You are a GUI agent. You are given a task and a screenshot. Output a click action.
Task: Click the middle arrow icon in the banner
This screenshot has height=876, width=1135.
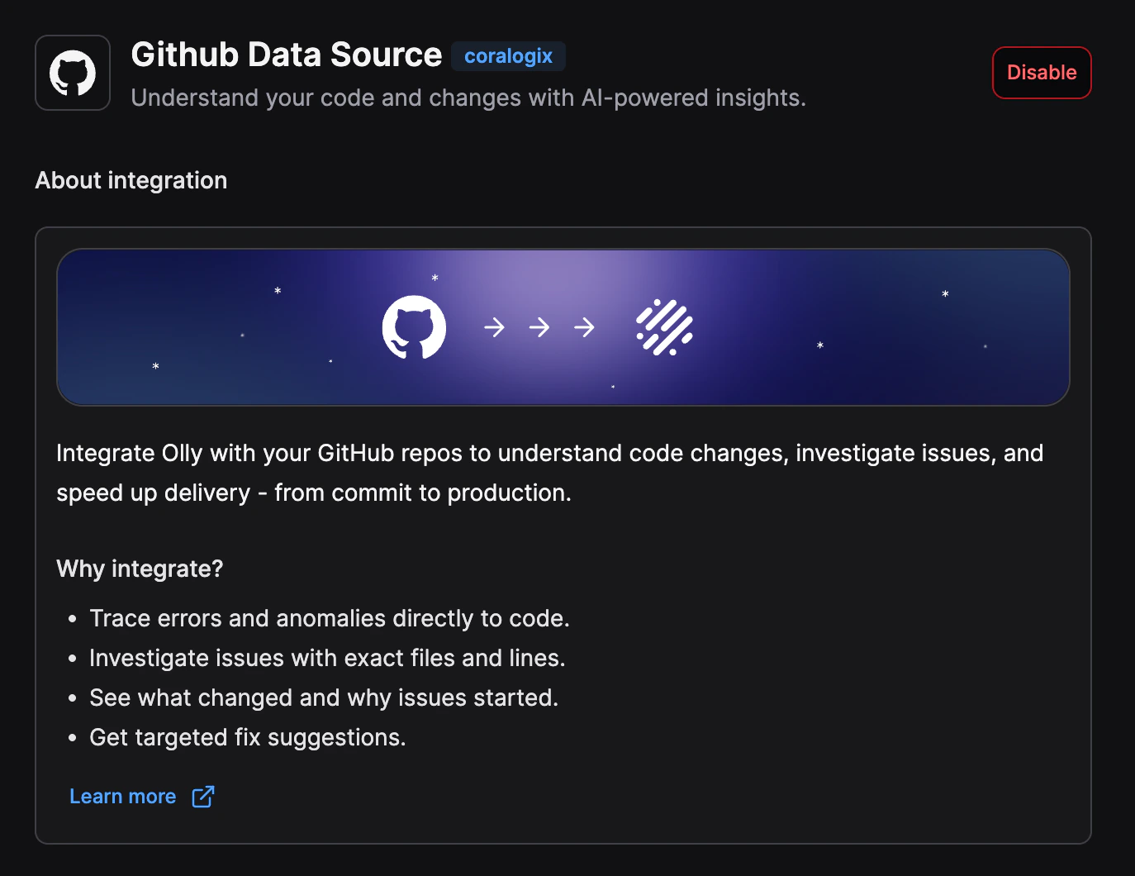coord(539,327)
